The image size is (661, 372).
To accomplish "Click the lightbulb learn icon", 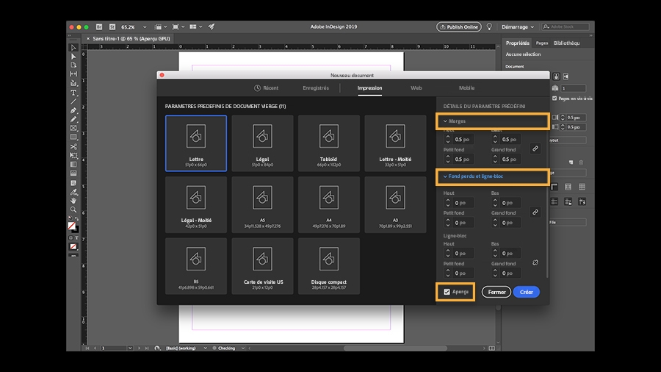I will [489, 26].
